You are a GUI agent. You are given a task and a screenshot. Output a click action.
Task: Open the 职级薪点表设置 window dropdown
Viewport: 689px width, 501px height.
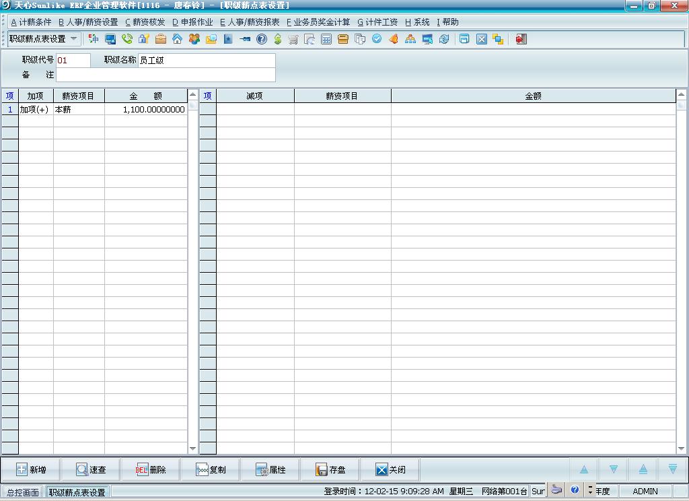click(73, 39)
